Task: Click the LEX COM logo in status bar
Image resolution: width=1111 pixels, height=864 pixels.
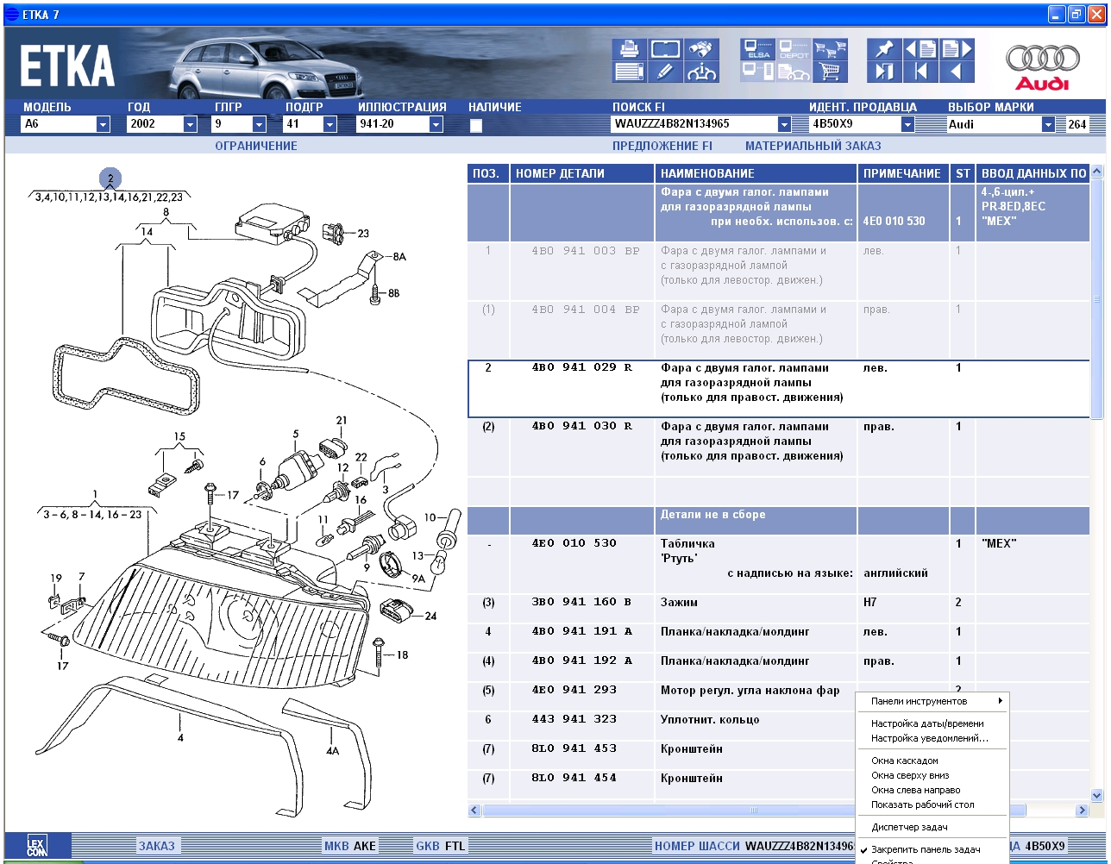Action: coord(37,846)
